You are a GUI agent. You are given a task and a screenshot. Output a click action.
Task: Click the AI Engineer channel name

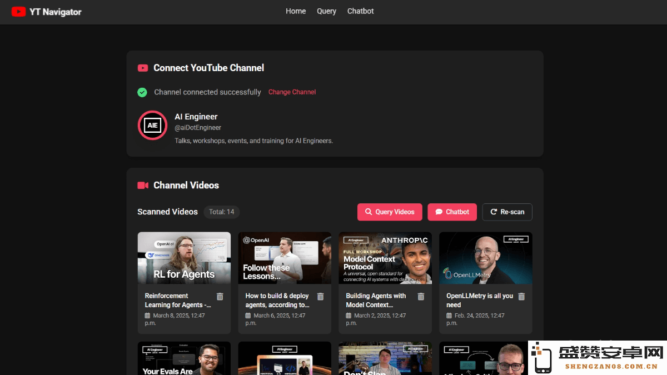[x=196, y=117]
